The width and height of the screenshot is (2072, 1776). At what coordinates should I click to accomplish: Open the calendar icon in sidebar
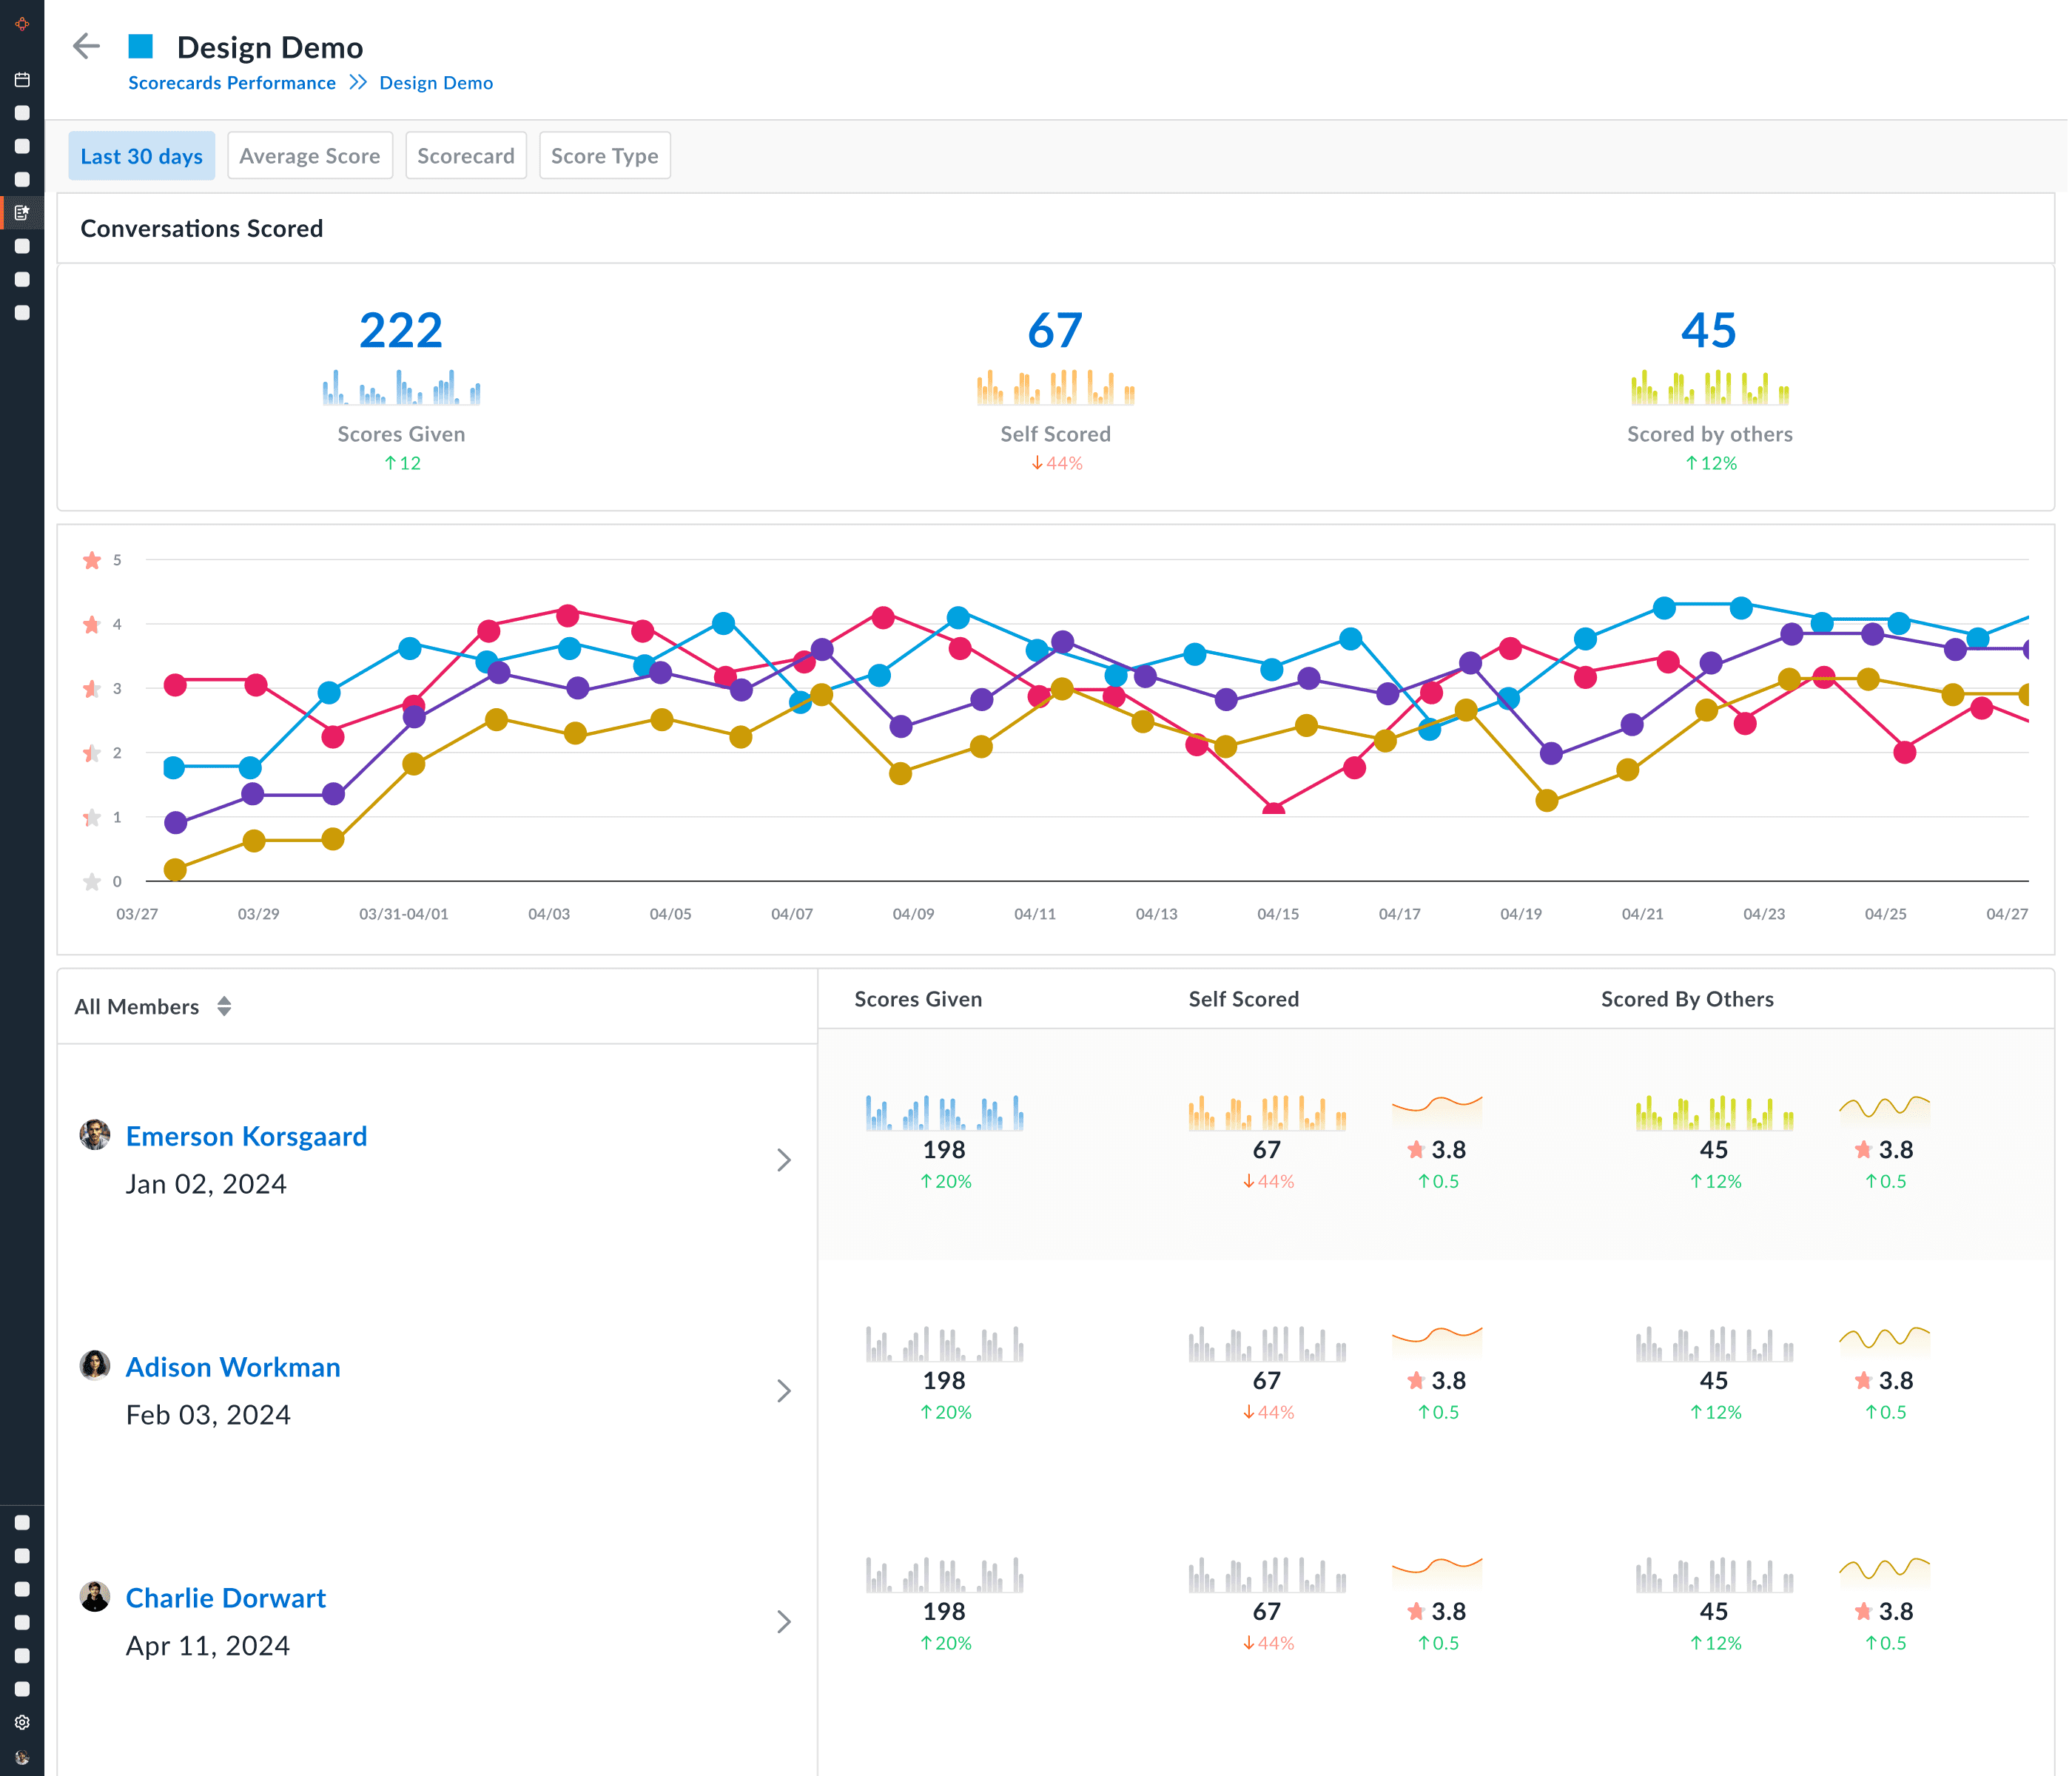(22, 80)
